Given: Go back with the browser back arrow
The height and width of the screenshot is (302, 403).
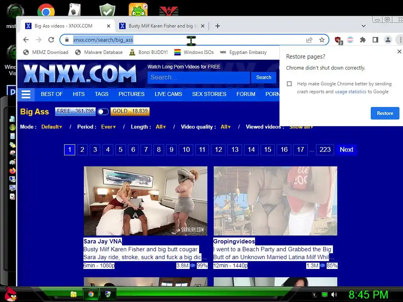Looking at the screenshot, I should tap(26, 40).
